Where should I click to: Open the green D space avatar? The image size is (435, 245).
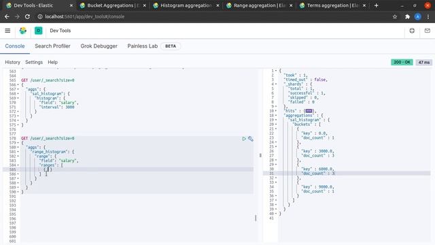[x=38, y=31]
